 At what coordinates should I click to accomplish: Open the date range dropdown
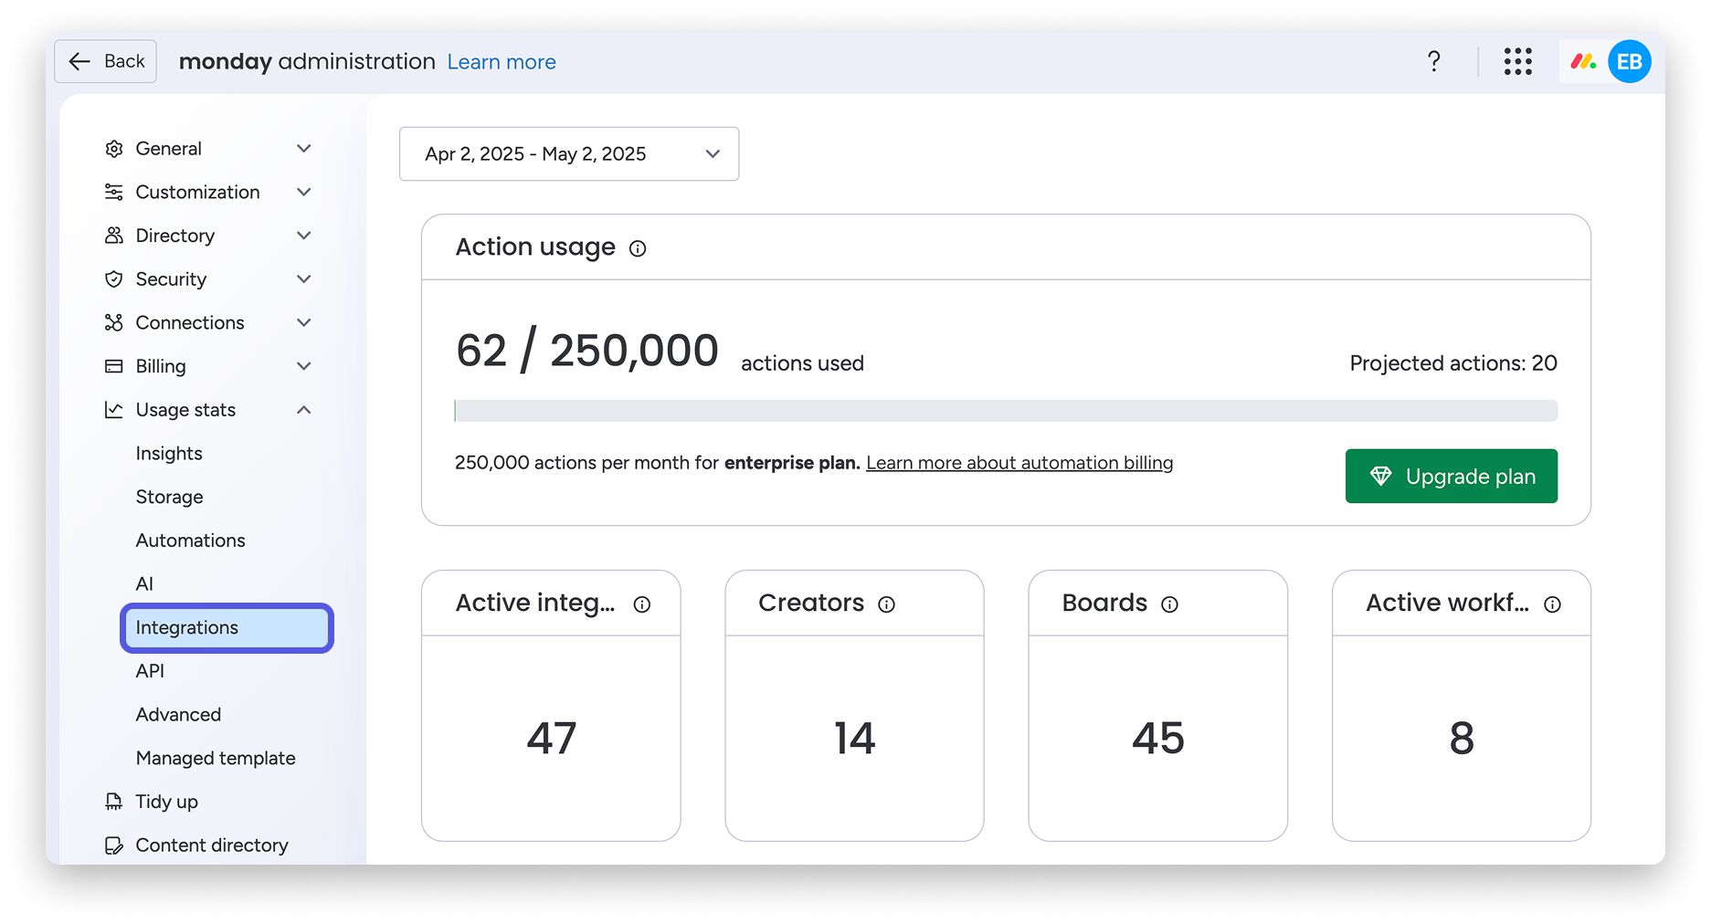[569, 153]
